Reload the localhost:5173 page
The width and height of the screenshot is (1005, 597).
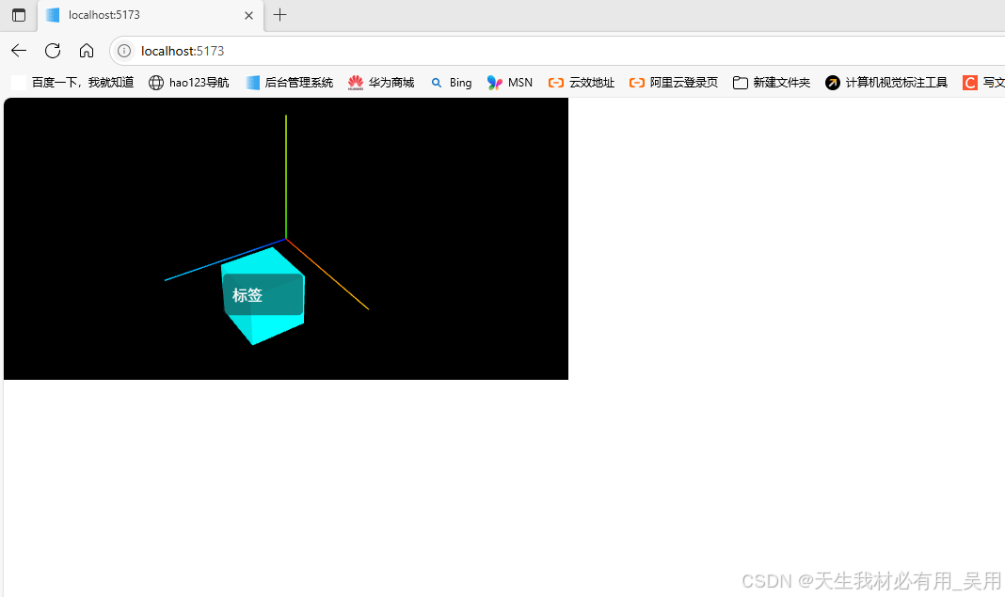[52, 51]
